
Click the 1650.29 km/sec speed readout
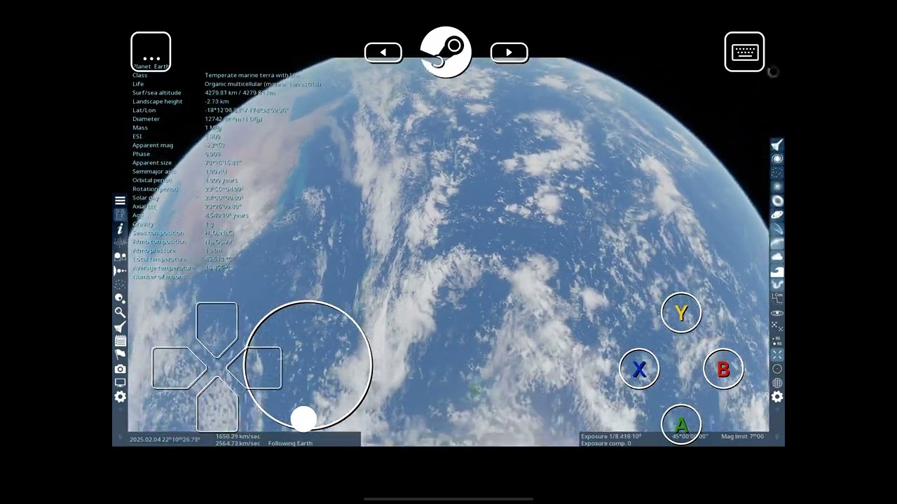238,436
